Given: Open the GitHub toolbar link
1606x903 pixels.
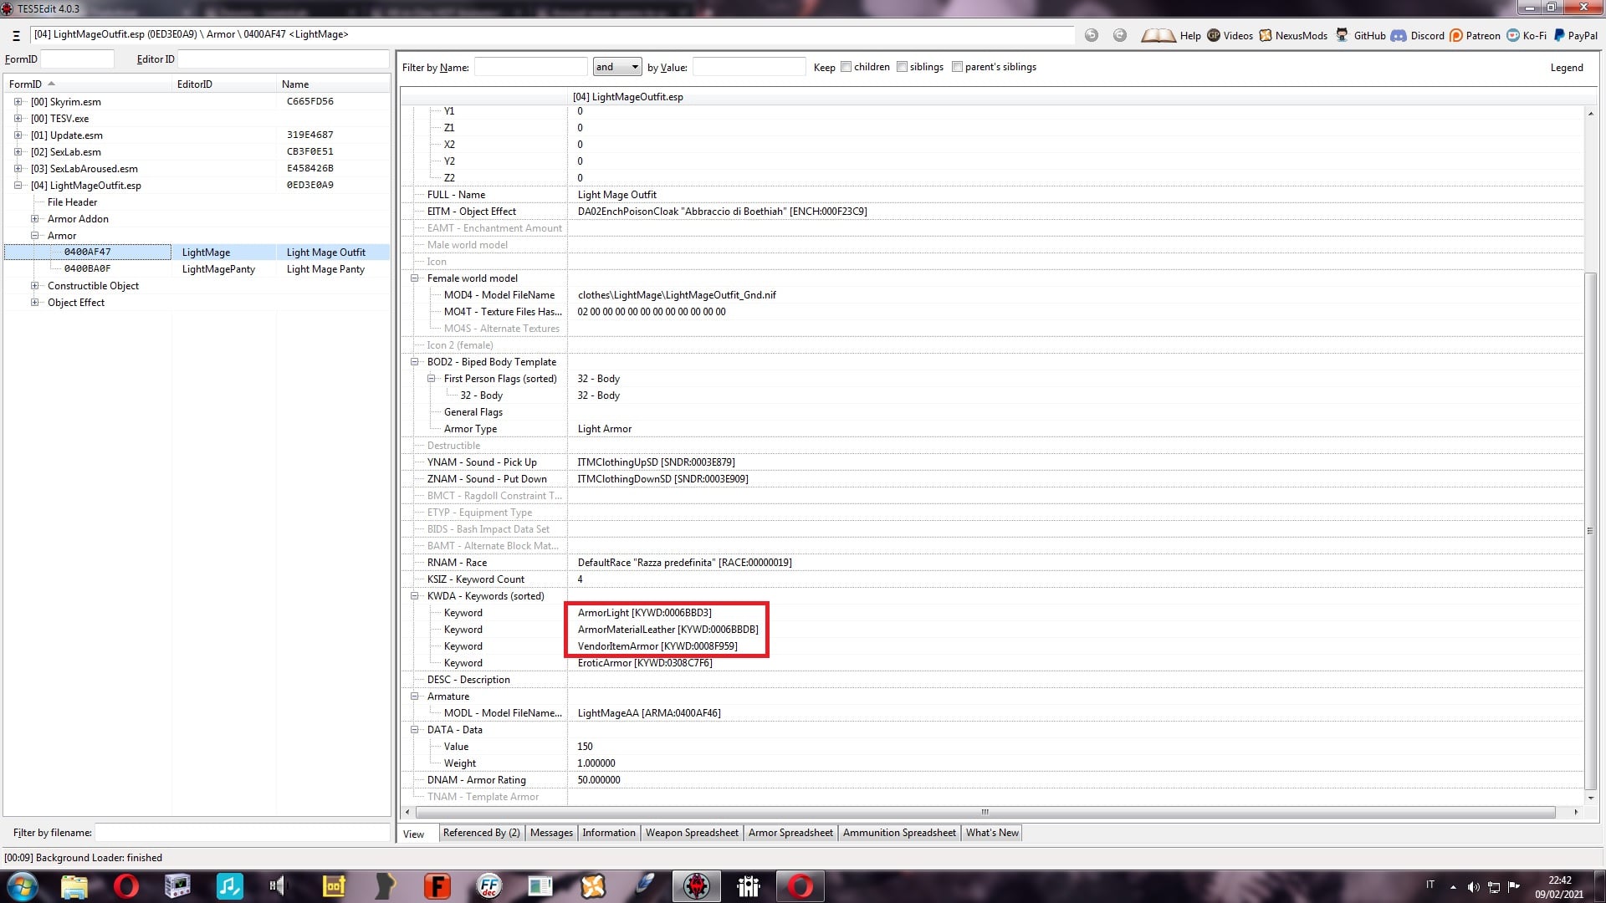Looking at the screenshot, I should 1361,35.
